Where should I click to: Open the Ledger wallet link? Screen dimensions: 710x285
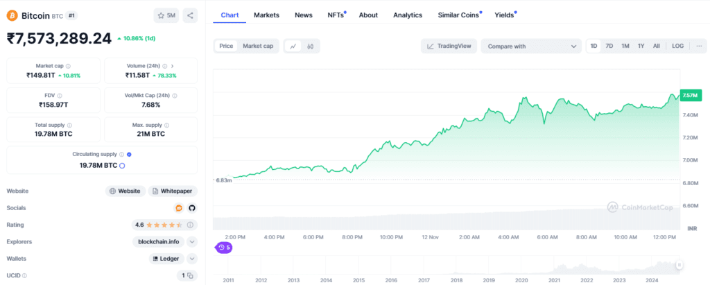166,259
